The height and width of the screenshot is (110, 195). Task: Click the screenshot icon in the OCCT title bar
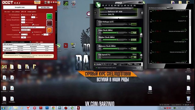point(46,2)
